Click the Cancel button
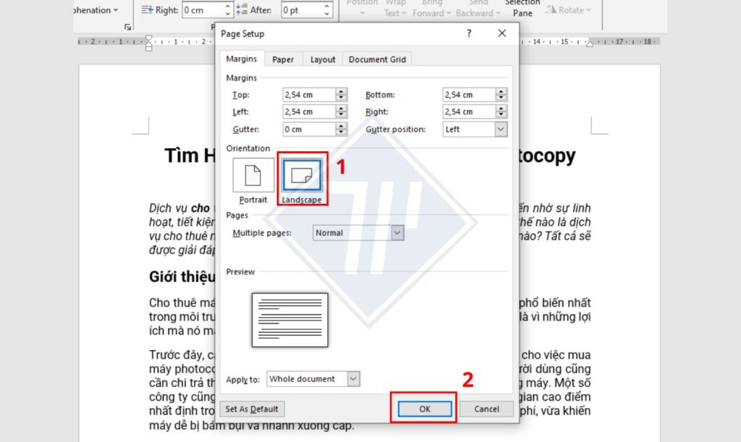741x442 pixels. tap(486, 409)
